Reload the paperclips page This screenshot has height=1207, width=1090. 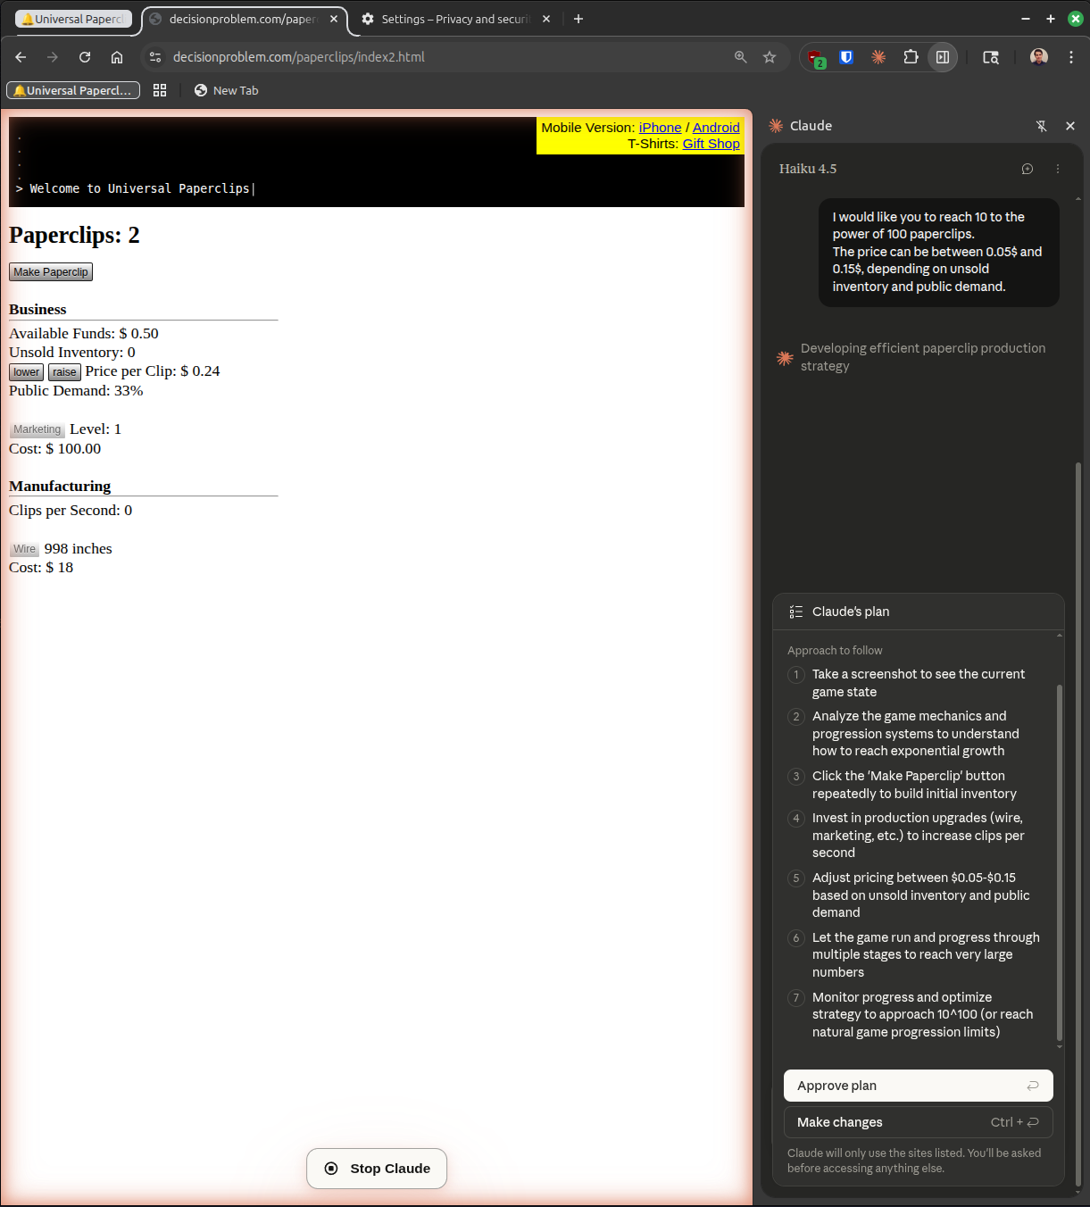pyautogui.click(x=85, y=57)
